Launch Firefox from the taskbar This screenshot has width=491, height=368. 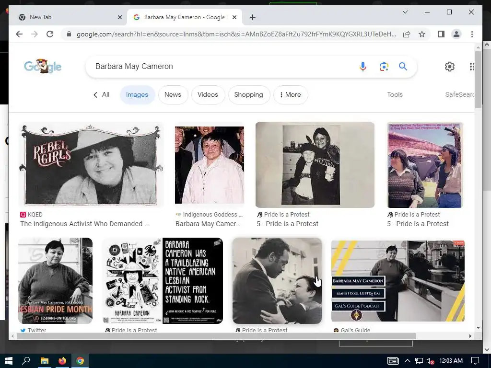(x=62, y=361)
